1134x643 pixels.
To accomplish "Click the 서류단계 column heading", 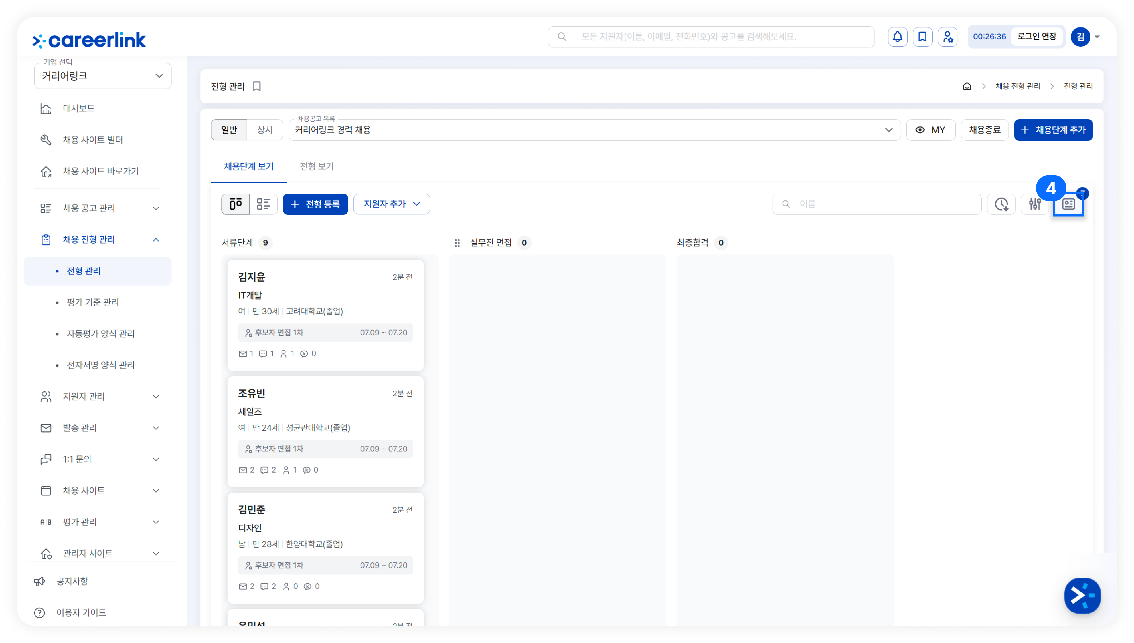I will tap(237, 243).
